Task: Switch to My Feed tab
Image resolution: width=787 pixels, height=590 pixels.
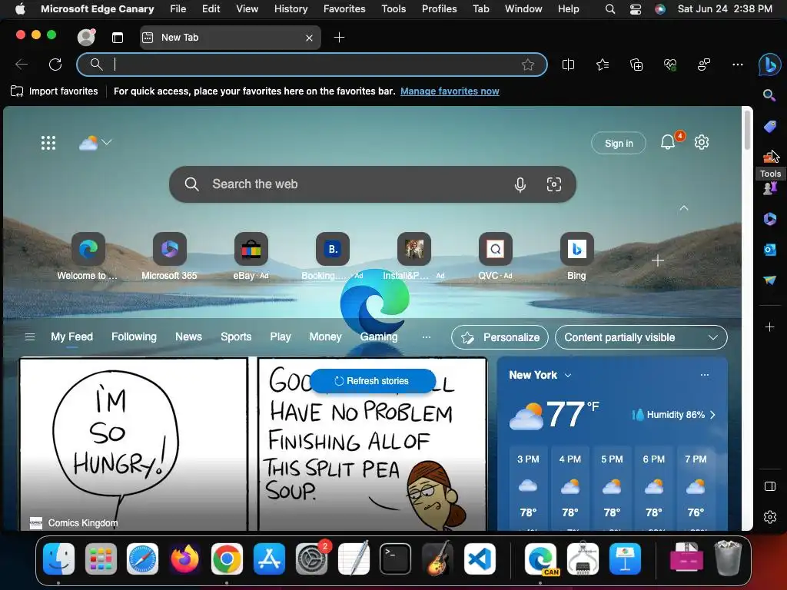Action: [x=71, y=337]
